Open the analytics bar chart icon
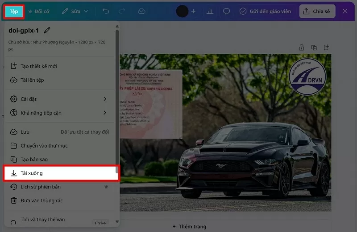 [x=210, y=11]
